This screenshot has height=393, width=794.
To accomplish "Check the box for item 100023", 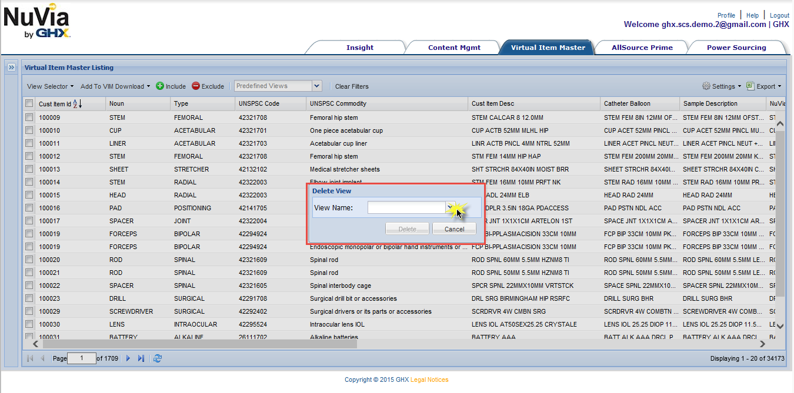I will click(x=29, y=298).
